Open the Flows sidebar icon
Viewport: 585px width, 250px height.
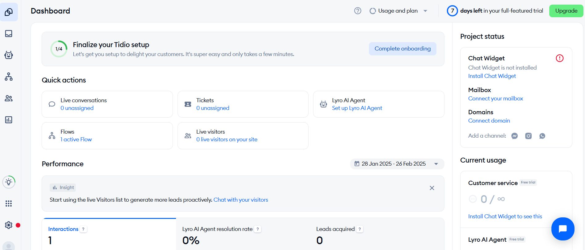(x=9, y=77)
